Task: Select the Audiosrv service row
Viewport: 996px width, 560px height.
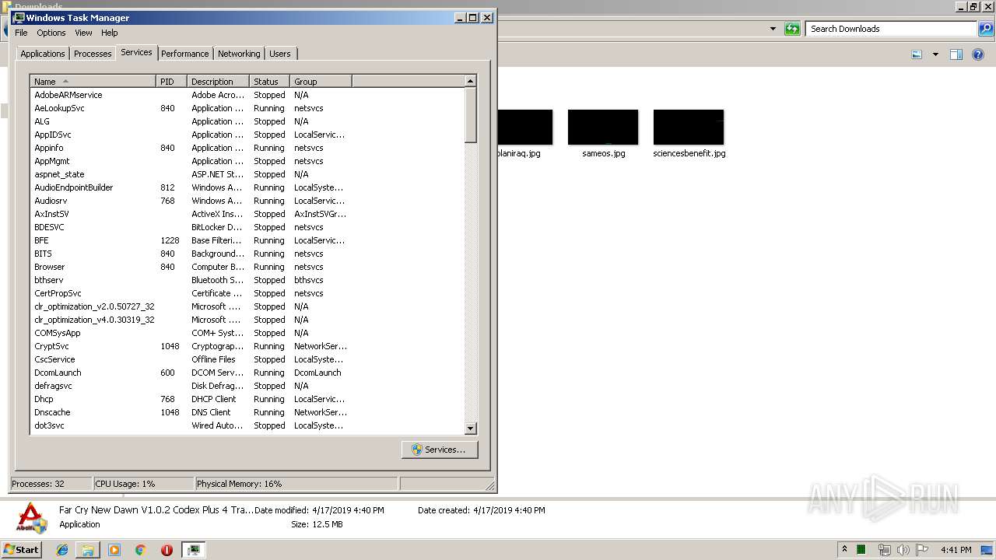Action: click(x=247, y=201)
